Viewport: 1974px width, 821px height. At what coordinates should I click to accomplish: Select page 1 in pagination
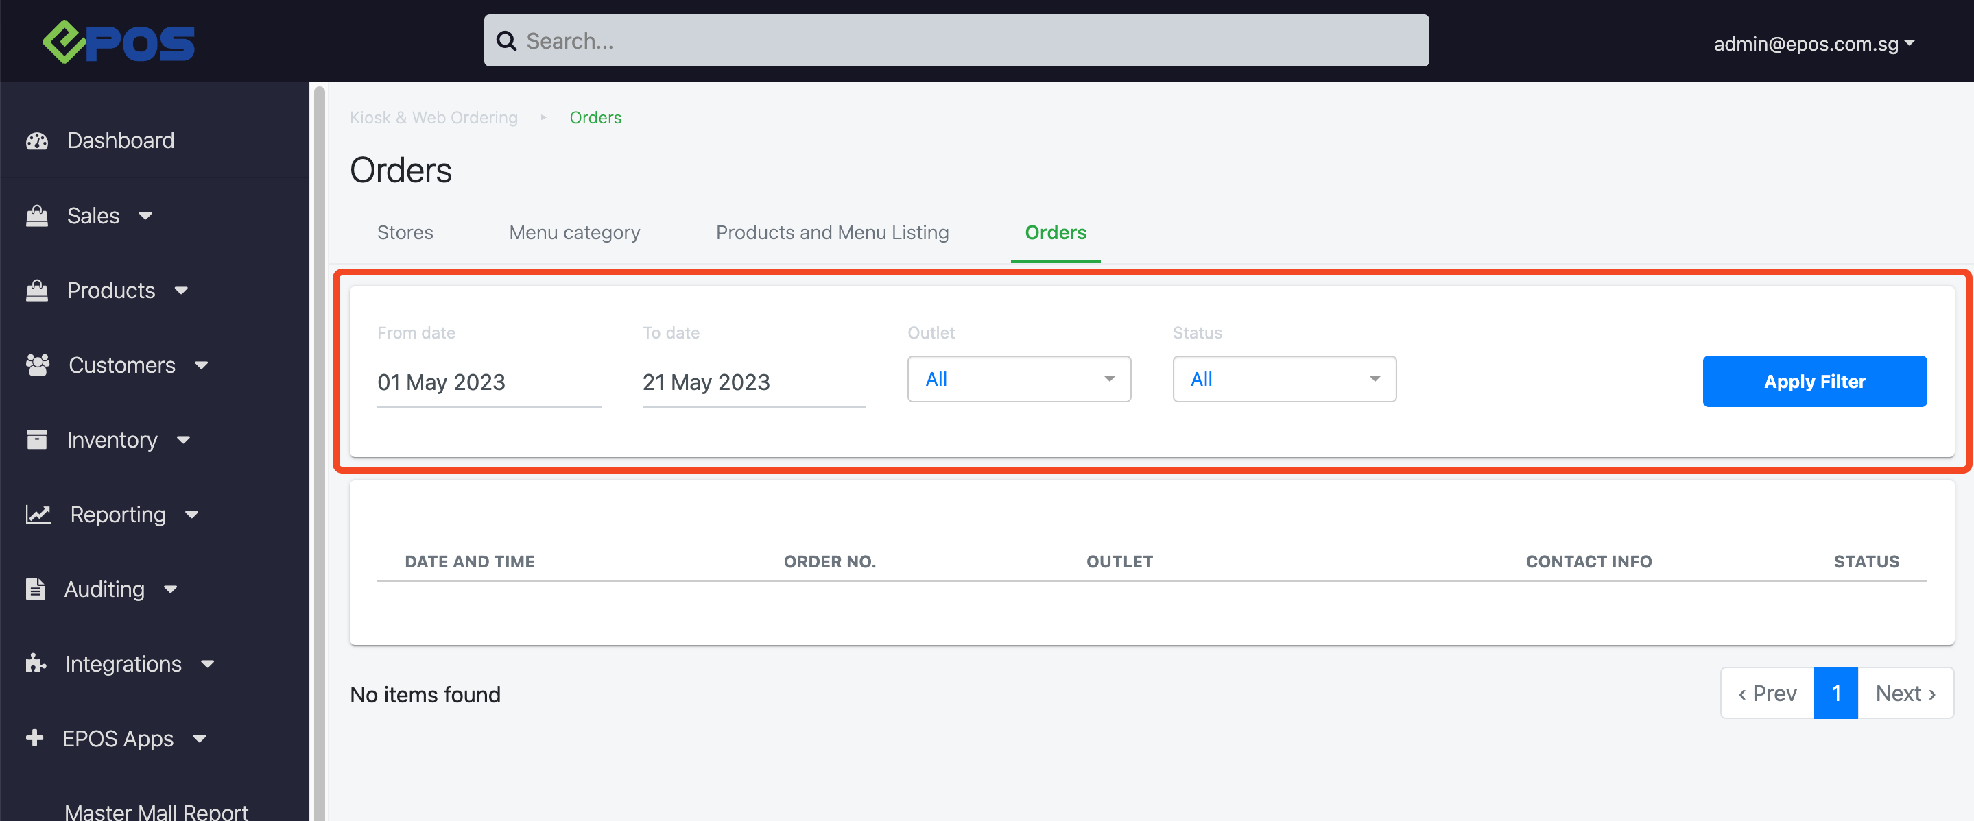(x=1836, y=694)
